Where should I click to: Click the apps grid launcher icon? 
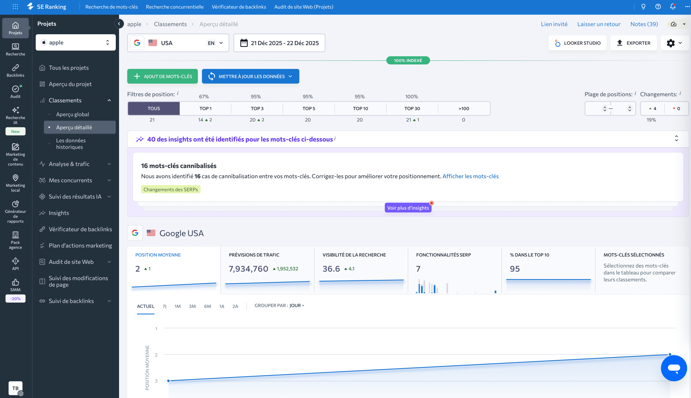click(15, 6)
